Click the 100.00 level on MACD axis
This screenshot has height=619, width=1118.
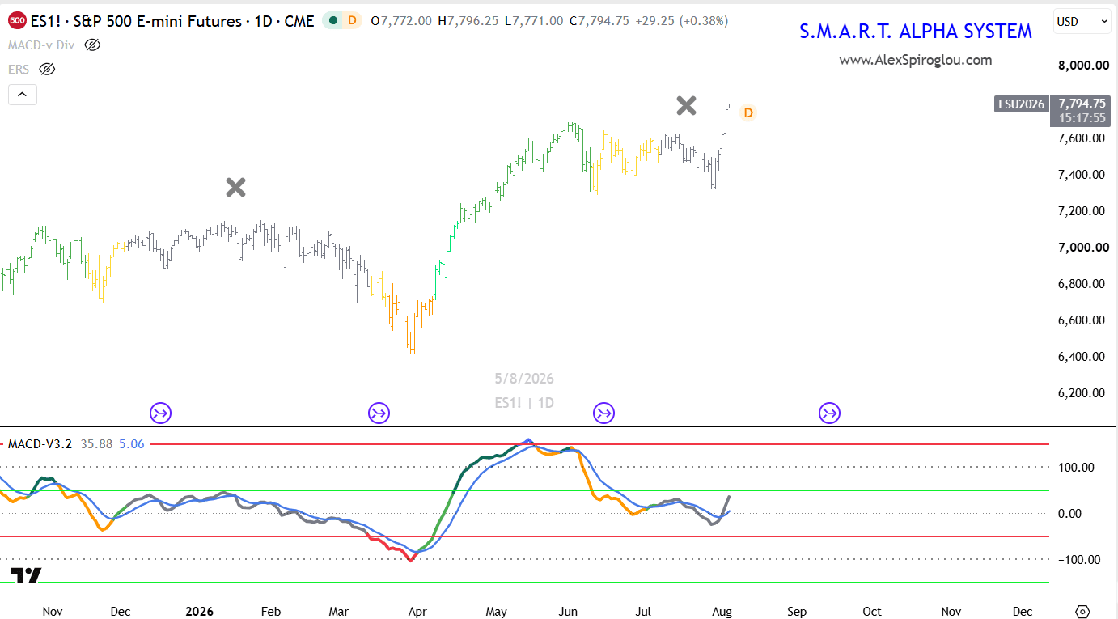pos(1077,468)
